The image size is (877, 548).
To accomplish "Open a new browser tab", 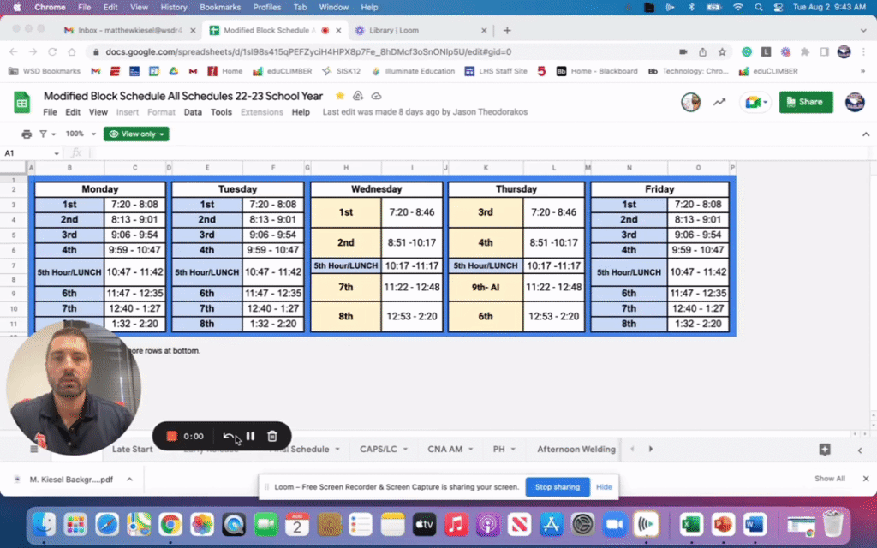I will 507,30.
